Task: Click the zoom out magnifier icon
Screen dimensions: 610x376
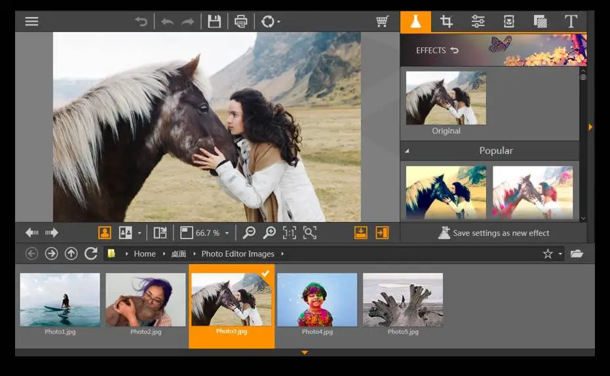Action: pyautogui.click(x=249, y=233)
